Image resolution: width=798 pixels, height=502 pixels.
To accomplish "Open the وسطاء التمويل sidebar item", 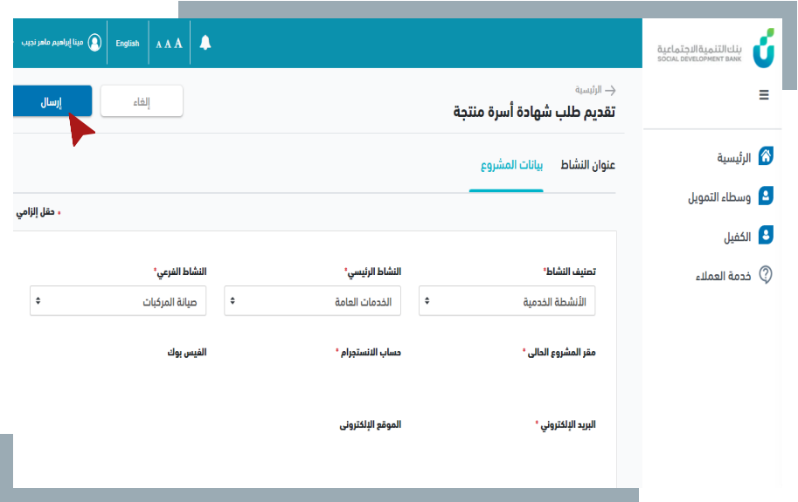I will point(719,197).
